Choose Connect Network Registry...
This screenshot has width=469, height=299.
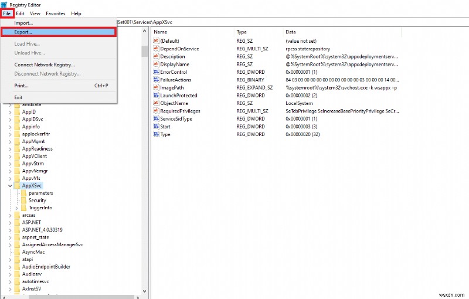coord(58,64)
